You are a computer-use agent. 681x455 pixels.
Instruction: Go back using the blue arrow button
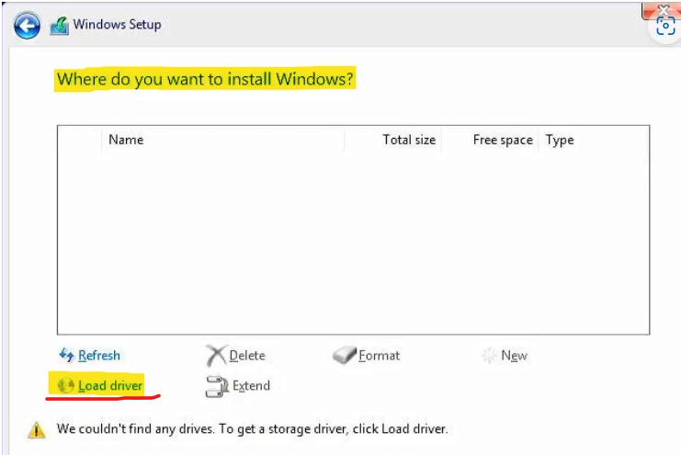point(27,26)
